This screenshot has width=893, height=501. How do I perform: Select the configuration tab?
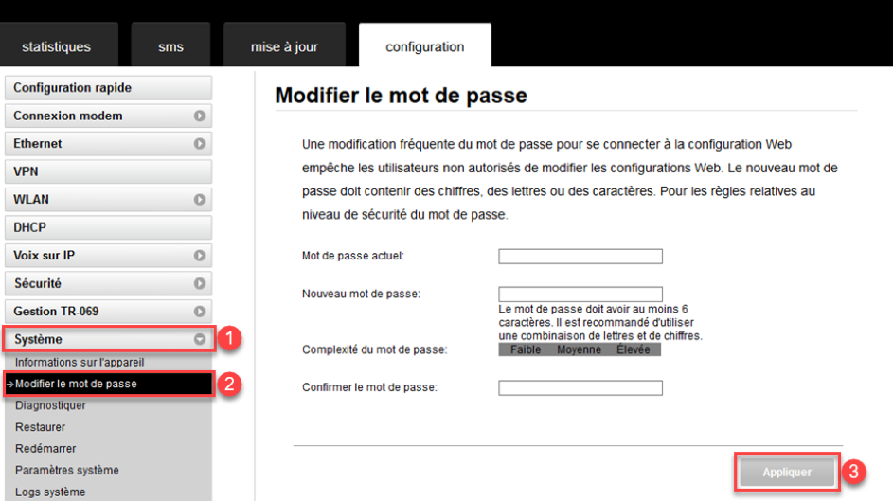(424, 46)
